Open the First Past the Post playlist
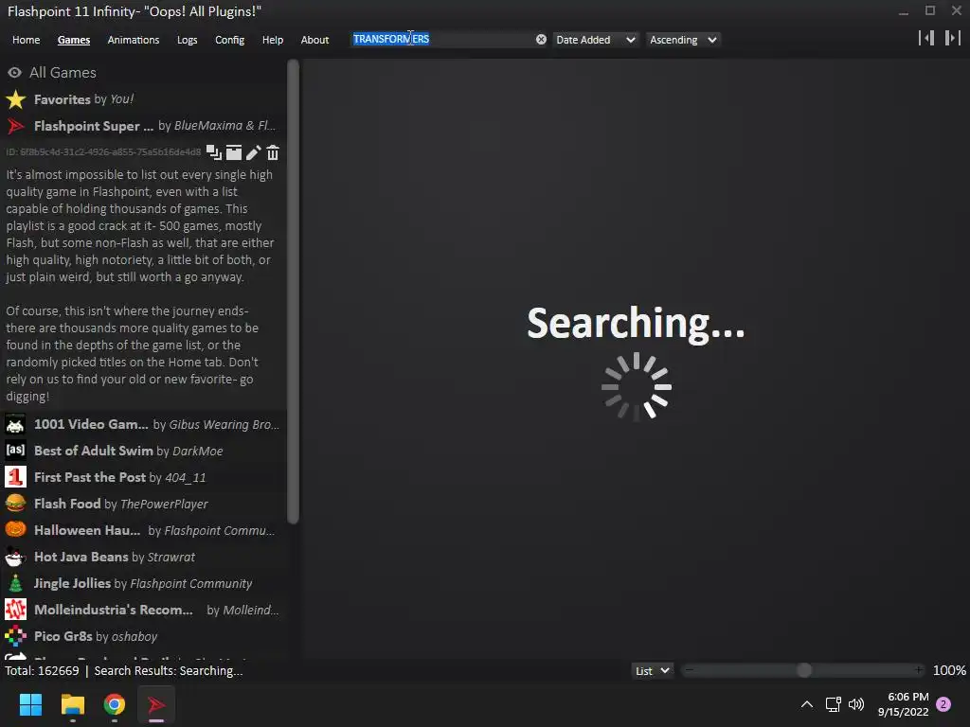This screenshot has height=727, width=970. coord(144,477)
